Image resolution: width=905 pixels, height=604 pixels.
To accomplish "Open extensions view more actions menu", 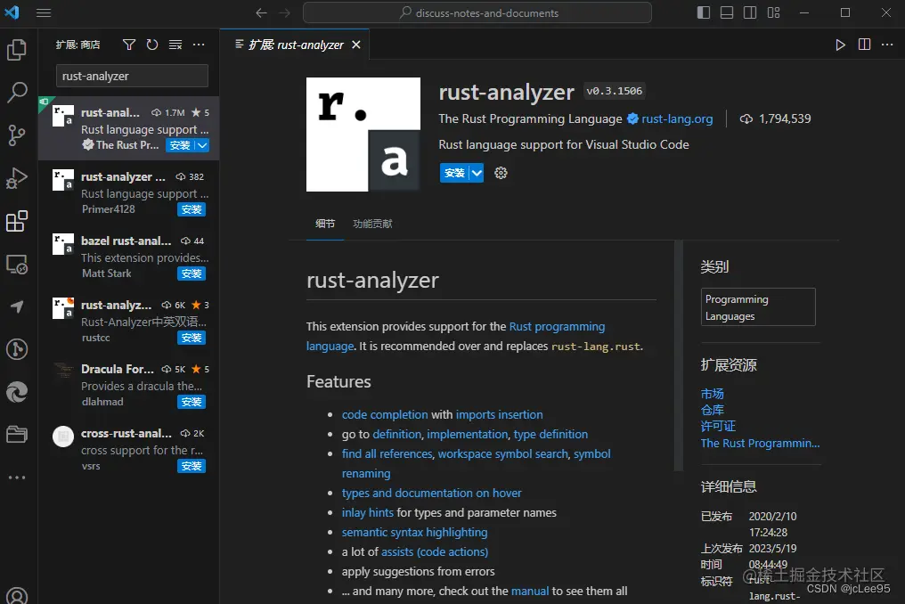I will (199, 45).
